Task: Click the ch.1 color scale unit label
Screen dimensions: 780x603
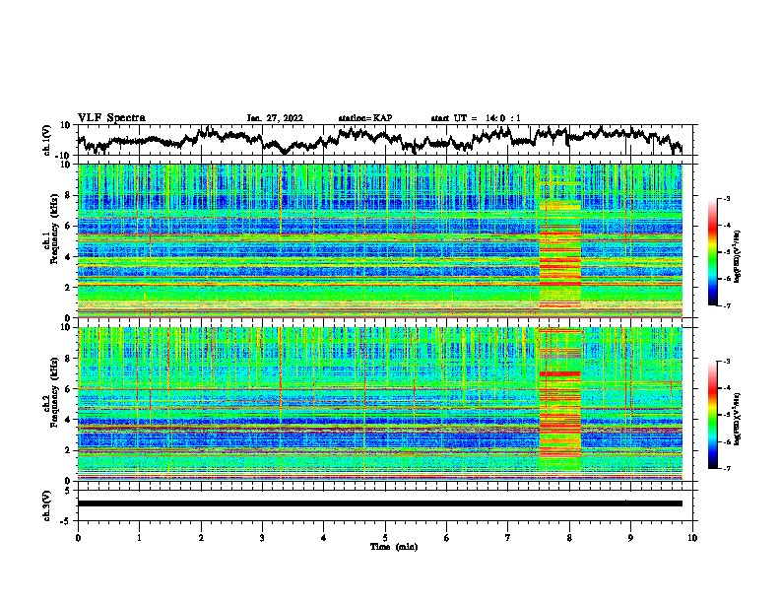Action: point(738,256)
